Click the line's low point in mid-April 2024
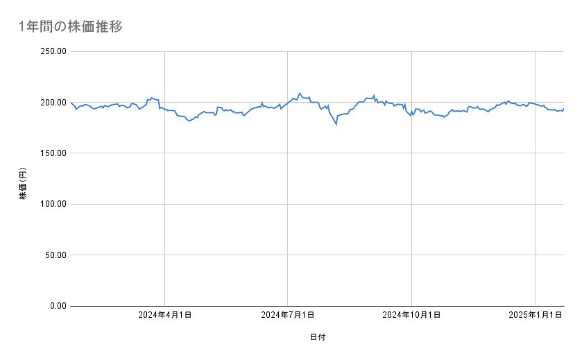Screen dimensions: 582x360 point(189,121)
